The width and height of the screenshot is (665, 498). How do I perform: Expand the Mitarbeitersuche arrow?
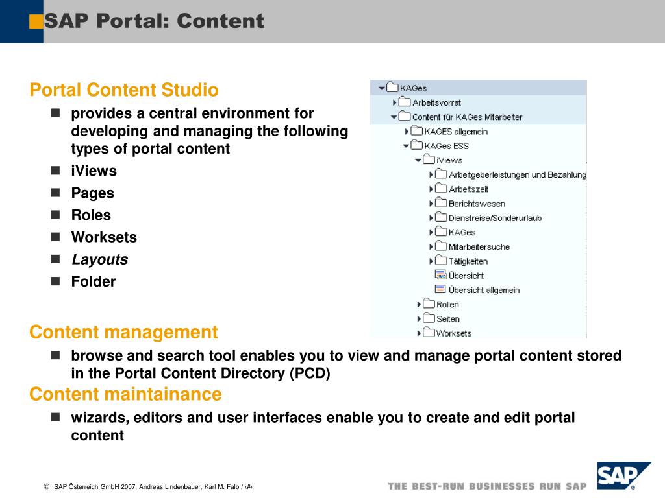(431, 246)
